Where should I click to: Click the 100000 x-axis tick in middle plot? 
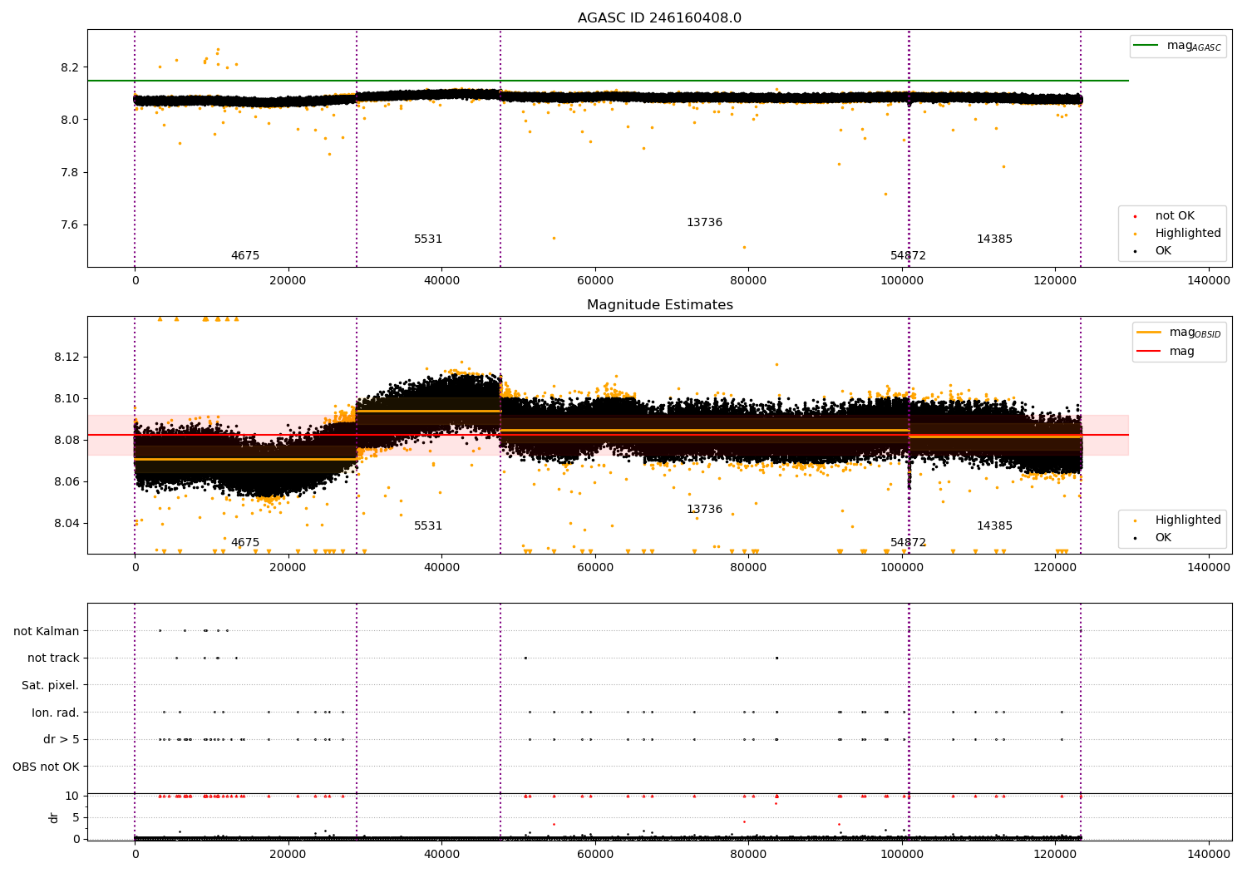902,568
